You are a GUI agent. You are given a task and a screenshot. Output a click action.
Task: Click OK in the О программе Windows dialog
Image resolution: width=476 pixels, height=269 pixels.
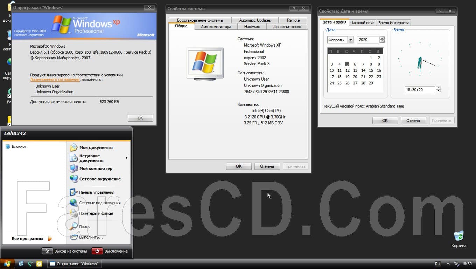tap(140, 118)
